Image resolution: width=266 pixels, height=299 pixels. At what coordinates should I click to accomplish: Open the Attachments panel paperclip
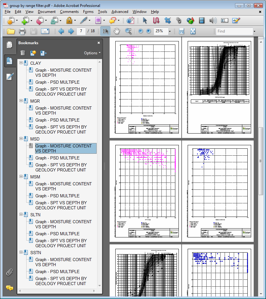[9, 272]
